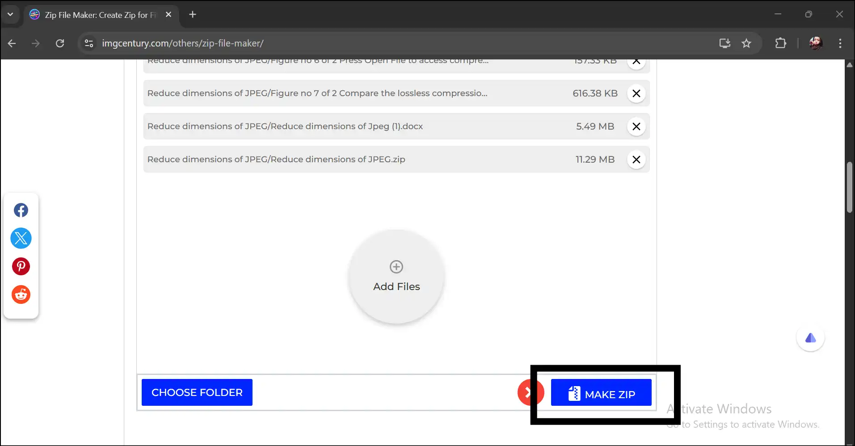The image size is (855, 446).
Task: Install this app via address bar icon
Action: point(724,43)
